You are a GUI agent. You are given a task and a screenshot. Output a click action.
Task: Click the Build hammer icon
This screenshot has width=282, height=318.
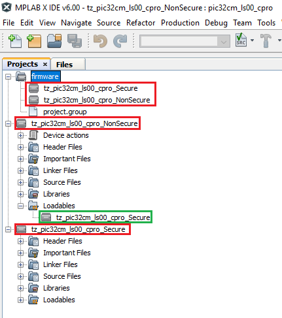[266, 40]
